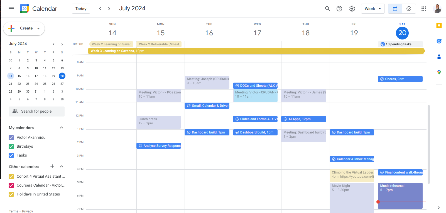This screenshot has width=446, height=213.
Task: Collapse the My calendars section
Action: [62, 128]
